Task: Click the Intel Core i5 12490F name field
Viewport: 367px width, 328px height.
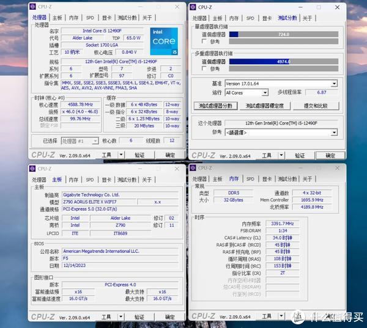Action: pos(102,31)
